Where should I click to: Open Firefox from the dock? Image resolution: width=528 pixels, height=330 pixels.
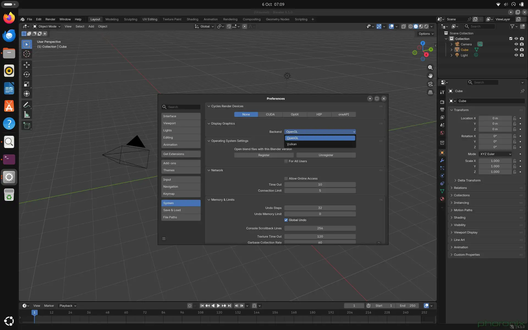[x=9, y=18]
